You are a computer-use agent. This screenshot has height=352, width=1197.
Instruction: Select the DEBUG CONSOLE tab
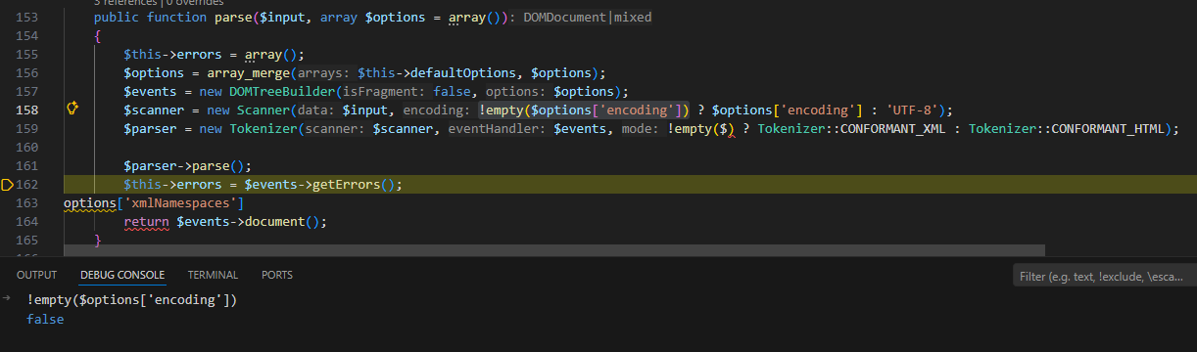point(122,275)
